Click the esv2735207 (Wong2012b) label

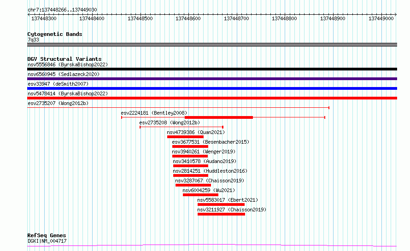coord(58,103)
